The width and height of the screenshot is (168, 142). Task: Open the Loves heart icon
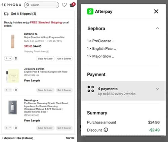point(64,5)
